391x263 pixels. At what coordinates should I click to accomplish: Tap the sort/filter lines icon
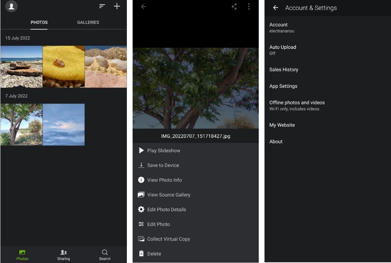(102, 6)
